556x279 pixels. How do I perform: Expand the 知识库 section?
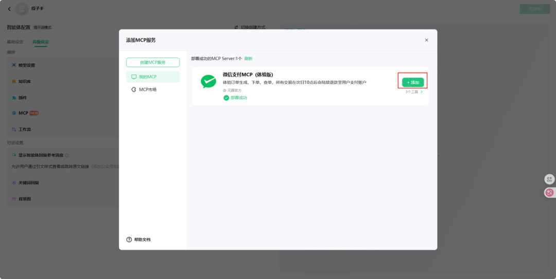click(x=24, y=81)
